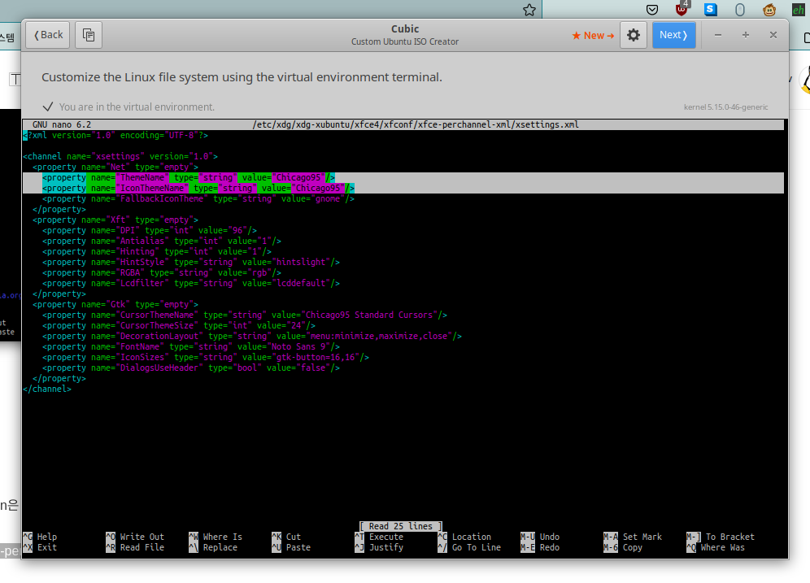This screenshot has height=583, width=810.
Task: Click the CursorThemeName property line
Action: (x=245, y=315)
